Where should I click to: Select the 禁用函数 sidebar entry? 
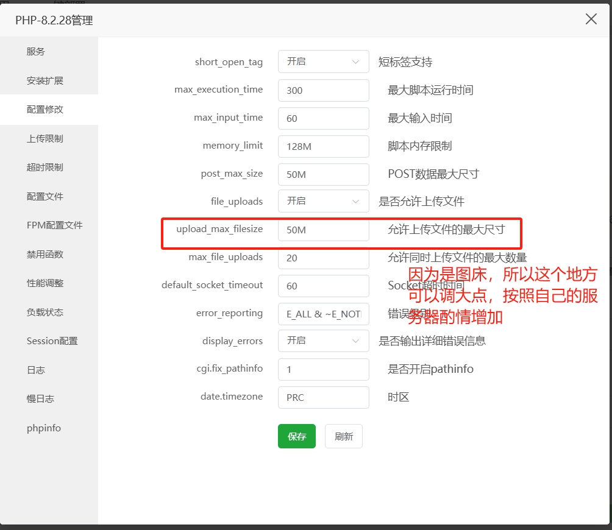[x=43, y=254]
